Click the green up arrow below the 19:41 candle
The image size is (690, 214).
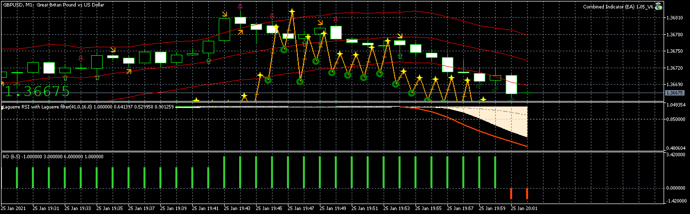[208, 60]
